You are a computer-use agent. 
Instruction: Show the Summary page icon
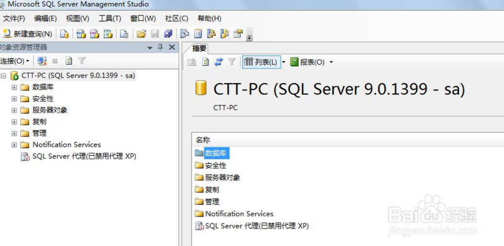pos(198,34)
